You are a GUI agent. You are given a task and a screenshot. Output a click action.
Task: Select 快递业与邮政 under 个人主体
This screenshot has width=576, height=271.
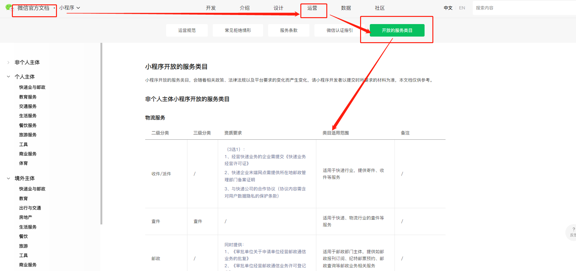32,87
